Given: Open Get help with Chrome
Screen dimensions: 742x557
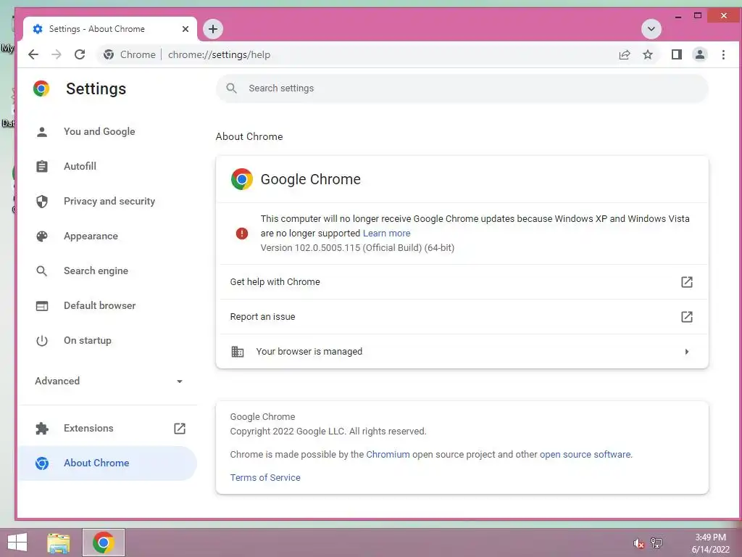Looking at the screenshot, I should pos(462,282).
